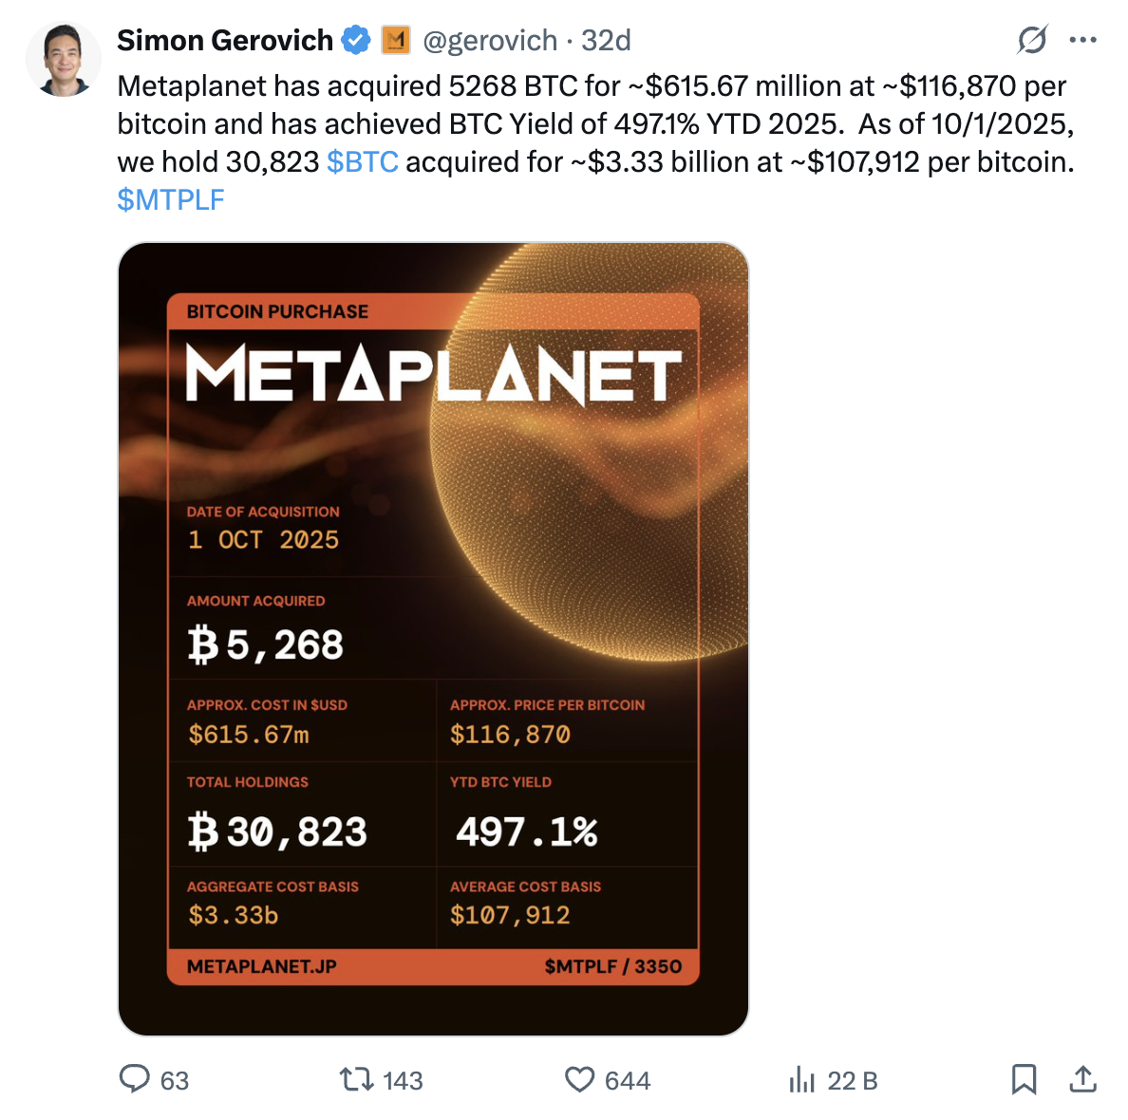Click the repost arrows icon
1128x1120 pixels.
(x=357, y=1079)
